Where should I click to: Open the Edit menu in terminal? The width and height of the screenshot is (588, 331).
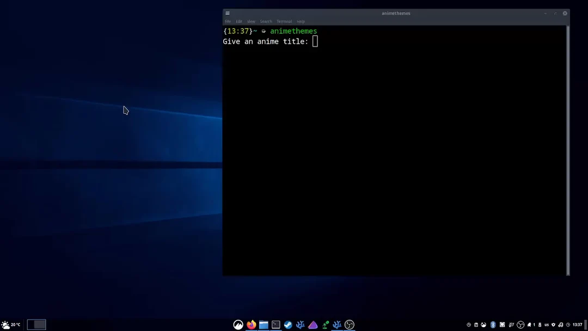click(239, 21)
